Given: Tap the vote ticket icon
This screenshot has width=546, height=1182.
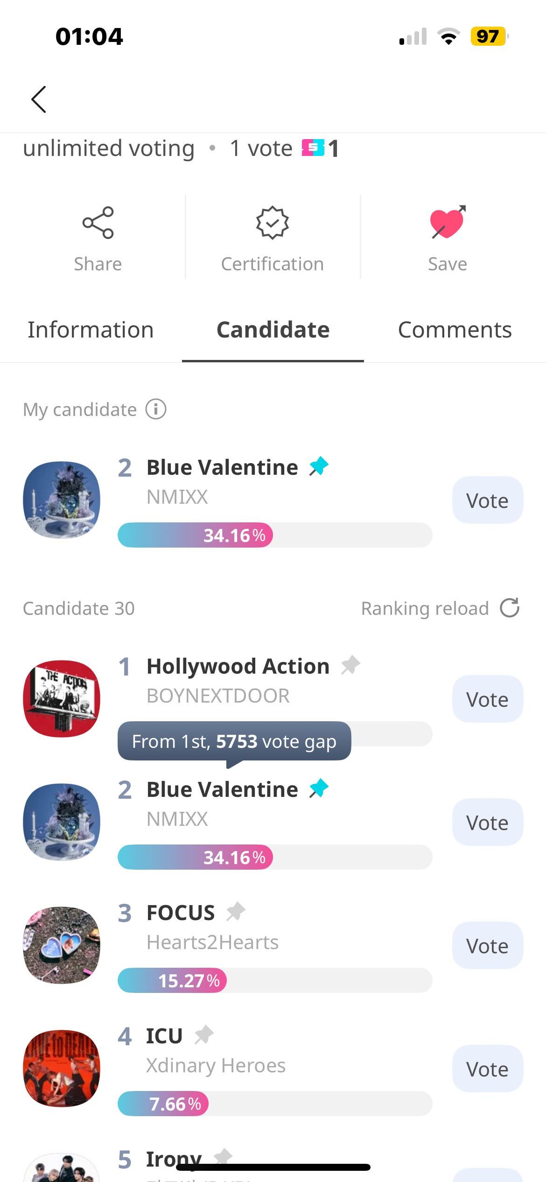Looking at the screenshot, I should (313, 148).
